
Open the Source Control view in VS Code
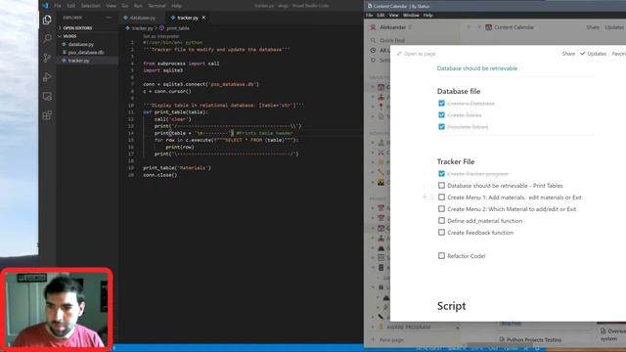pos(47,58)
